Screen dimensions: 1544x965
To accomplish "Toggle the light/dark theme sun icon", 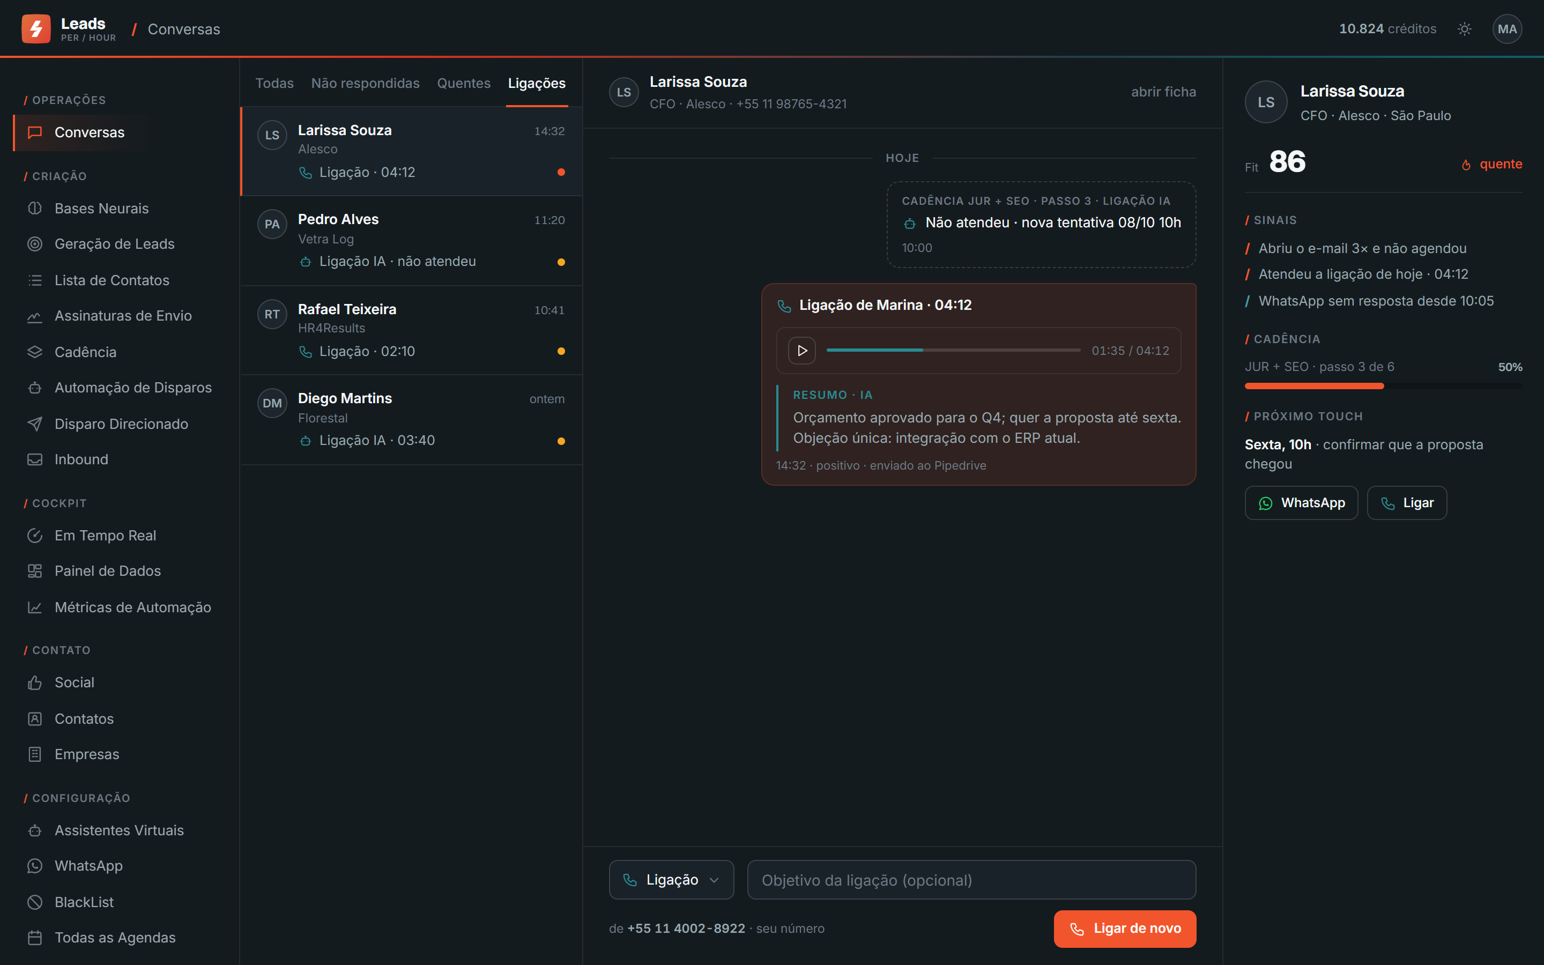I will (1464, 29).
